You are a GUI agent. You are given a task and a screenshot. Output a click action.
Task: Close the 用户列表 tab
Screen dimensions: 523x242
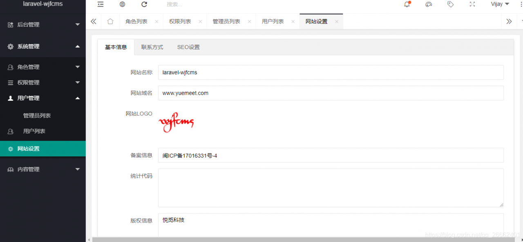[293, 21]
